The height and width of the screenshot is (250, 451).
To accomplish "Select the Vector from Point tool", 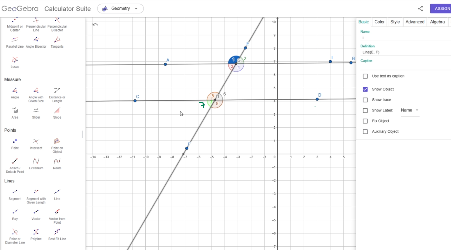I will coord(57,216).
